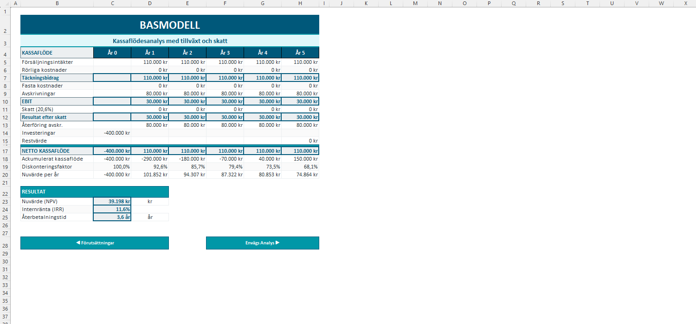Select present value 74.864 kr
This screenshot has height=324, width=696.
[x=300, y=174]
